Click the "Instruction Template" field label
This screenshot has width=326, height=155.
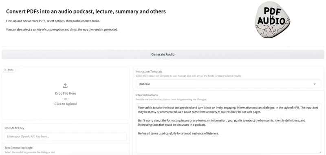149,71
